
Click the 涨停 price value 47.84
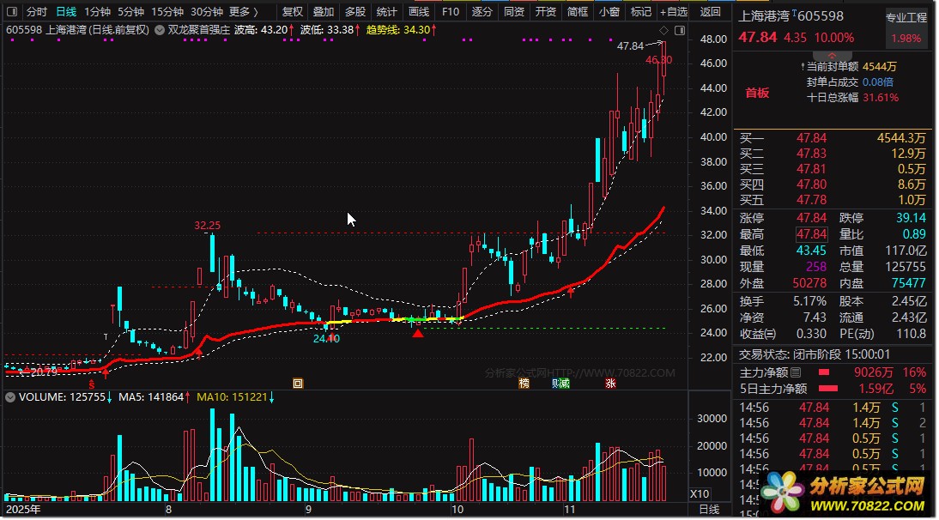point(811,218)
